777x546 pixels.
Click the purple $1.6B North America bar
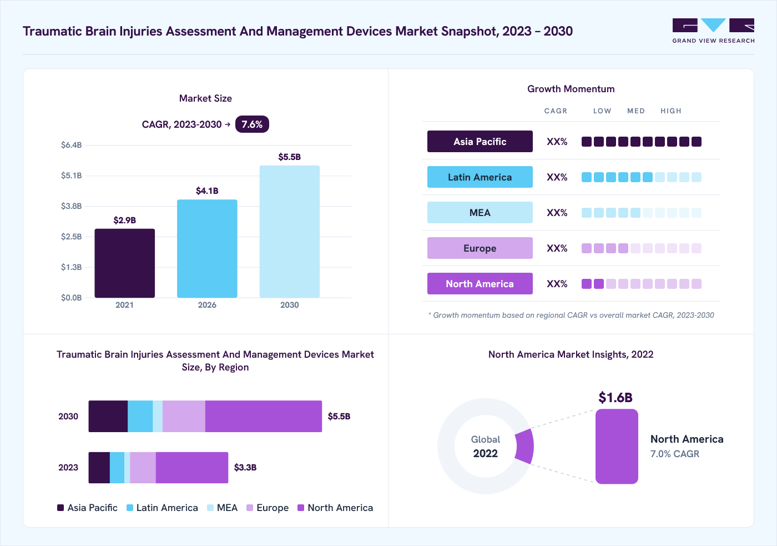(x=617, y=447)
